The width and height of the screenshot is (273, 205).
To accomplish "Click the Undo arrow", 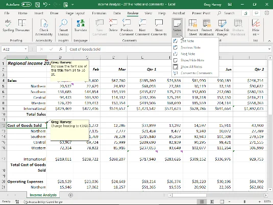I will [x=45, y=5].
